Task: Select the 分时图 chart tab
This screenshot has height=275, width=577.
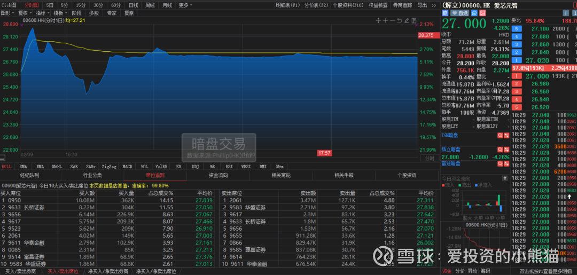Action: coord(32,5)
